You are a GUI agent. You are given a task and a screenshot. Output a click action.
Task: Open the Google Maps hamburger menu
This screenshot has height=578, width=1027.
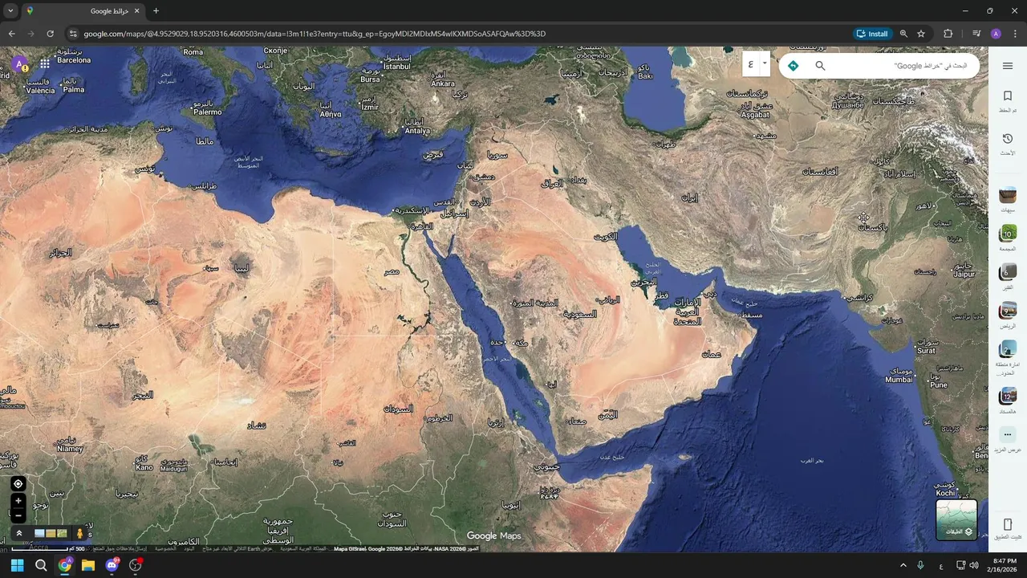coord(1008,66)
